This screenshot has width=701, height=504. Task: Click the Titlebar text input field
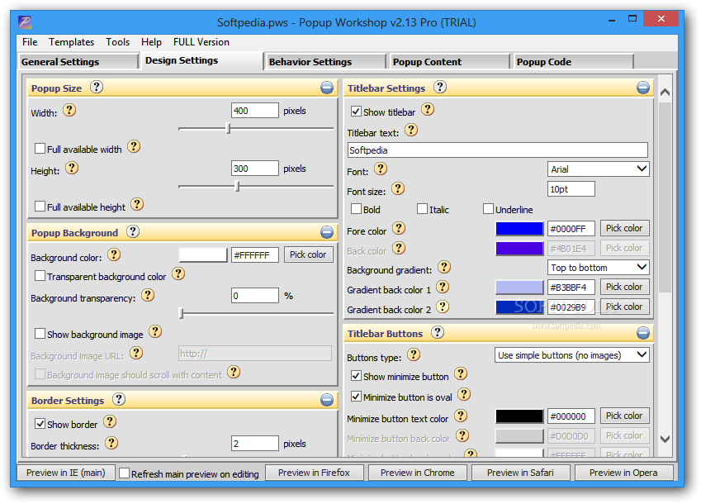pyautogui.click(x=498, y=150)
